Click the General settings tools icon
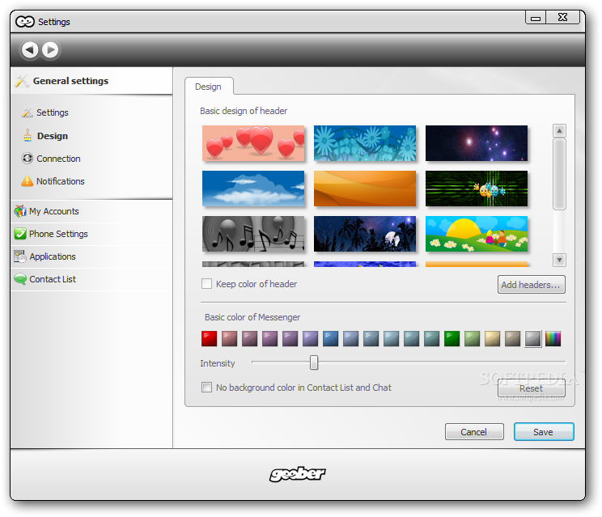Viewport: 602px width, 517px height. (22, 81)
